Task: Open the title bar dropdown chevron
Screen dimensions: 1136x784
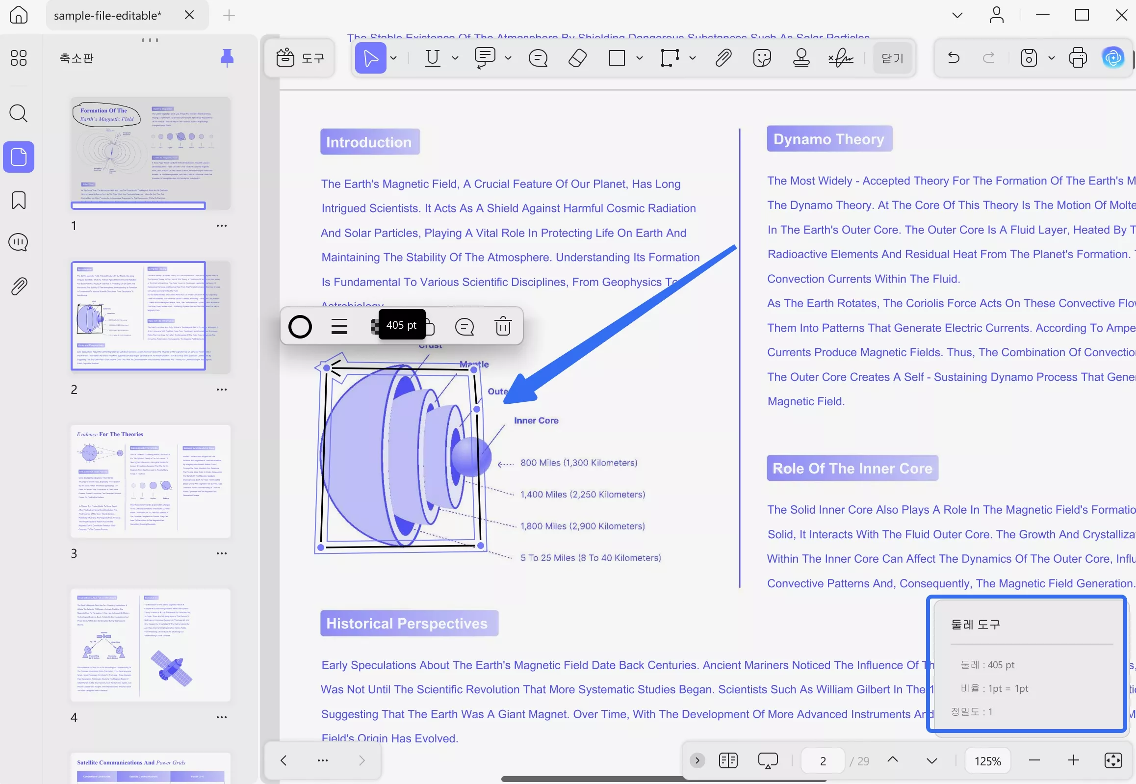Action: click(957, 15)
